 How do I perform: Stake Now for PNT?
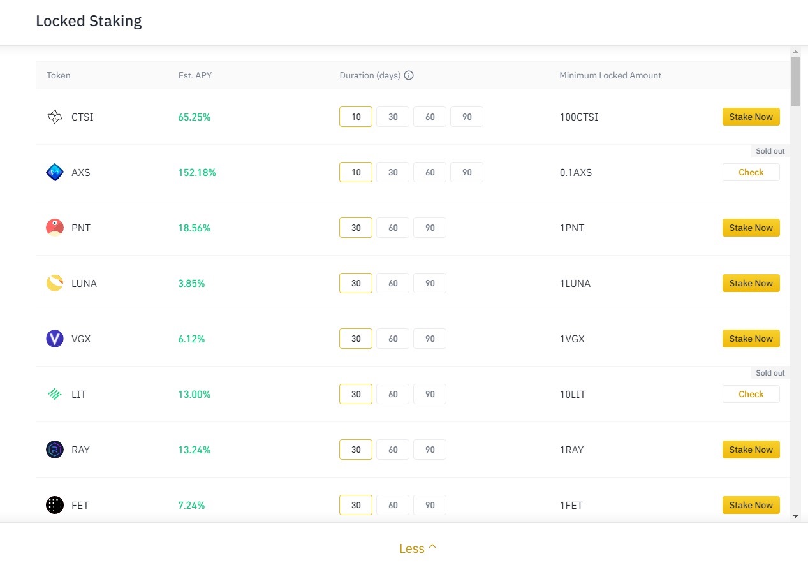point(751,228)
